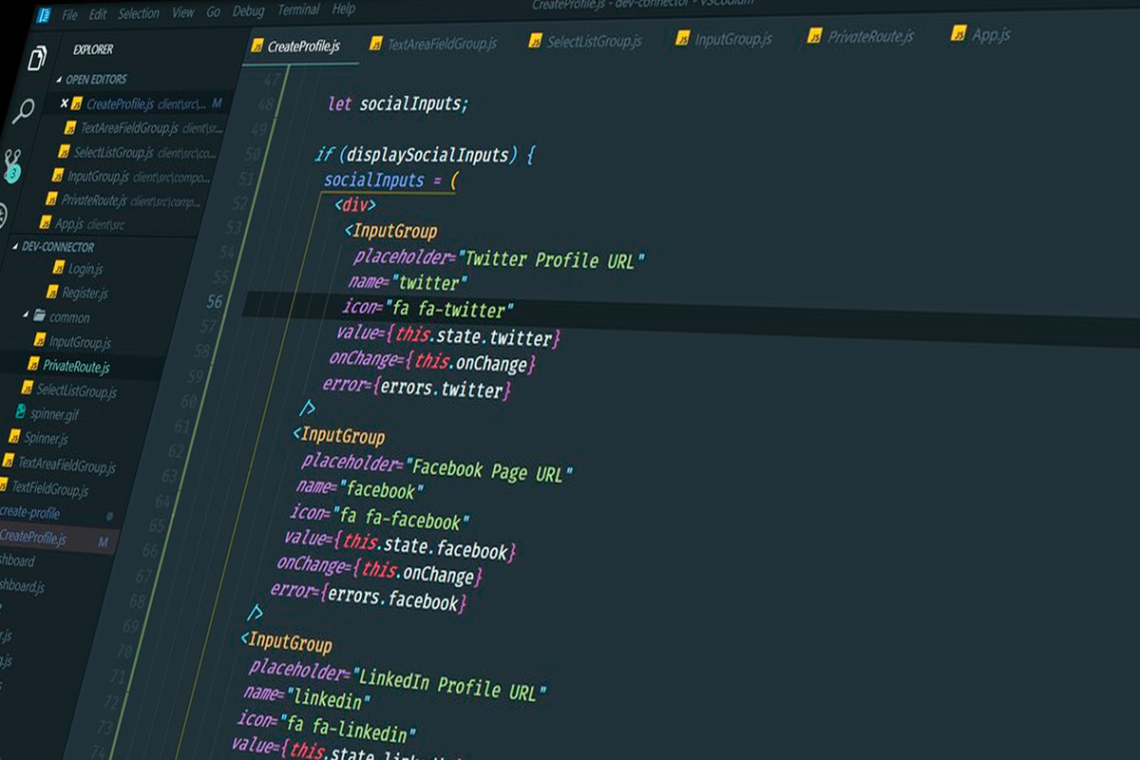Open the Explorer view in the activity bar
The image size is (1140, 760).
pos(35,57)
